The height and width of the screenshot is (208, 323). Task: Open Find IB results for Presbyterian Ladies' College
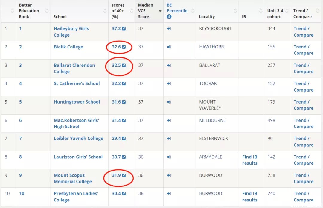pyautogui.click(x=250, y=197)
